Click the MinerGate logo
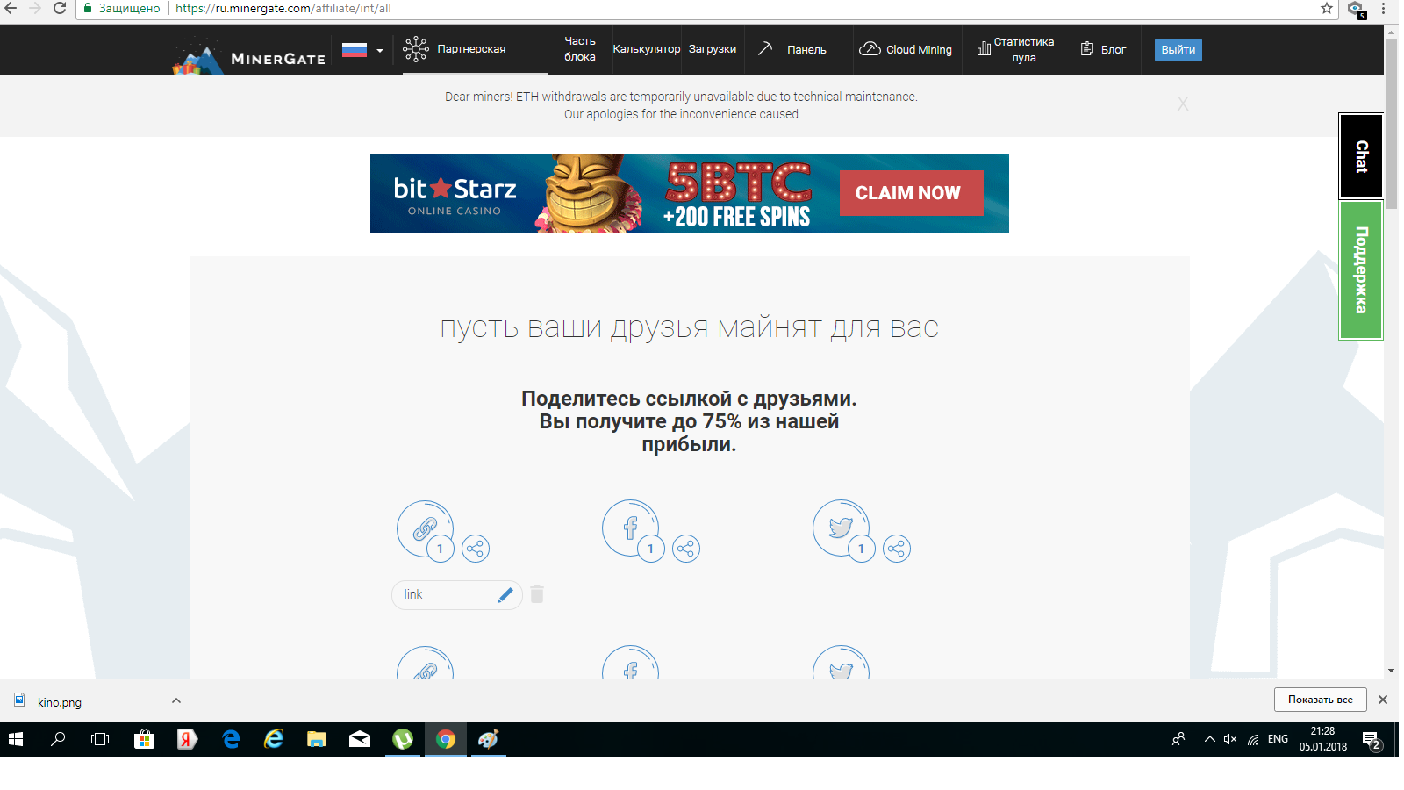This screenshot has width=1404, height=790. 249,56
